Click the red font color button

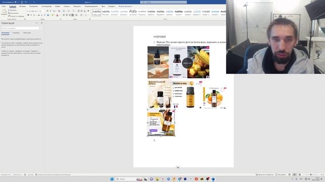tap(57, 15)
